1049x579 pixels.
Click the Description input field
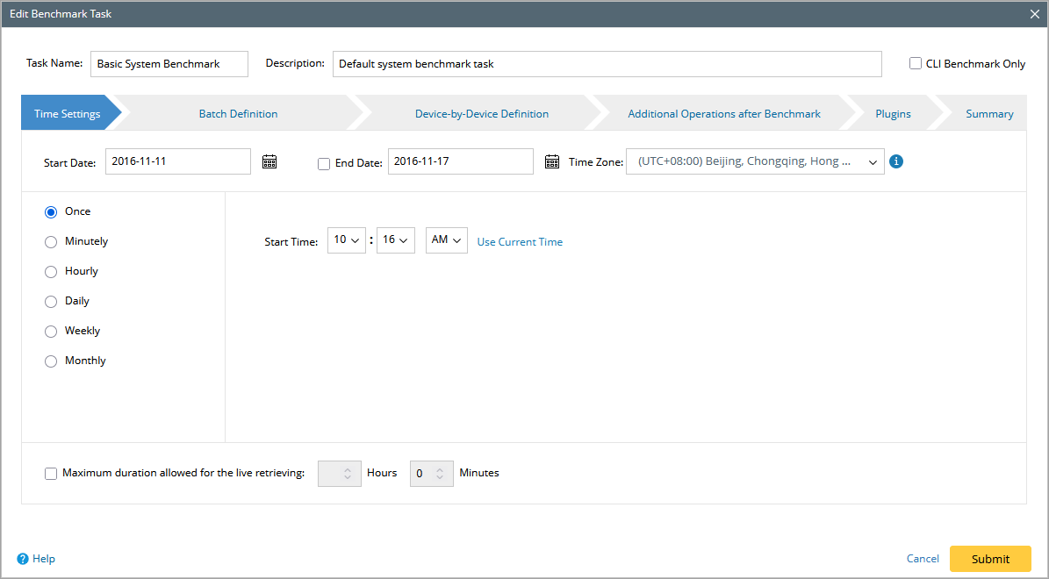607,63
